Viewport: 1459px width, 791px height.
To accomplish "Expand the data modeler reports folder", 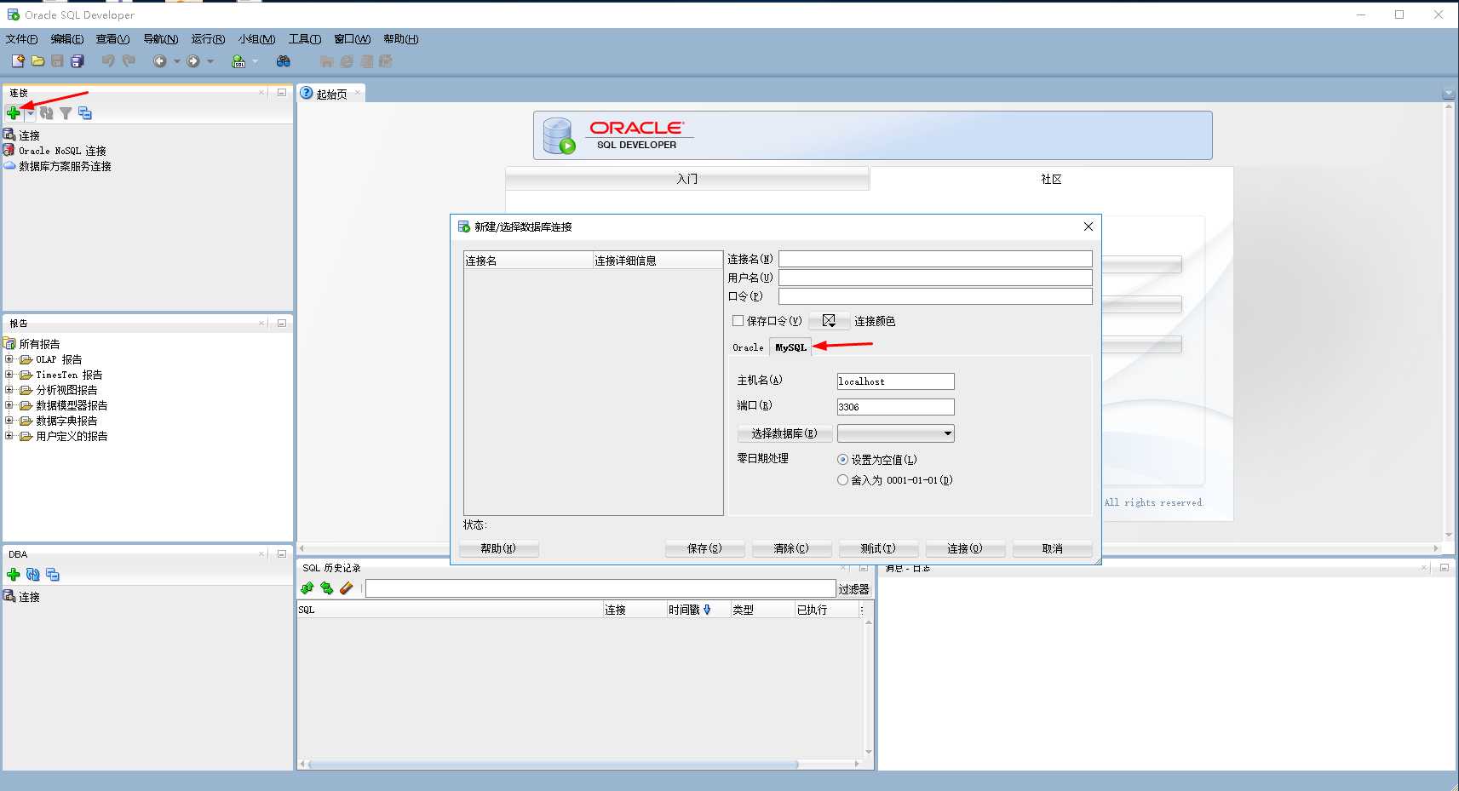I will [9, 405].
